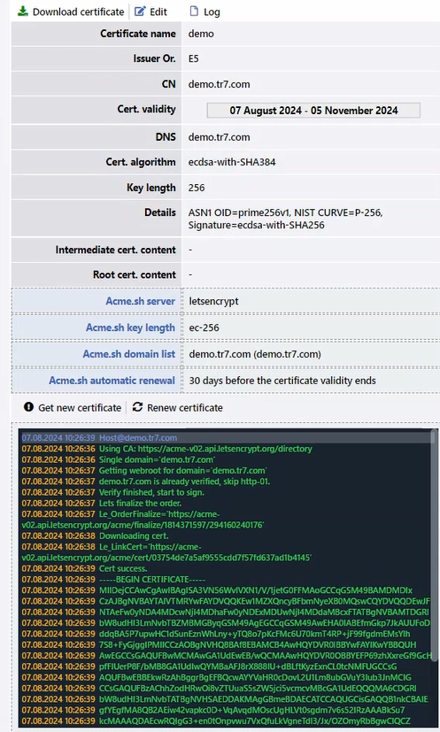Click the Get new certificate exclamation icon
This screenshot has height=732, width=440.
pos(29,407)
